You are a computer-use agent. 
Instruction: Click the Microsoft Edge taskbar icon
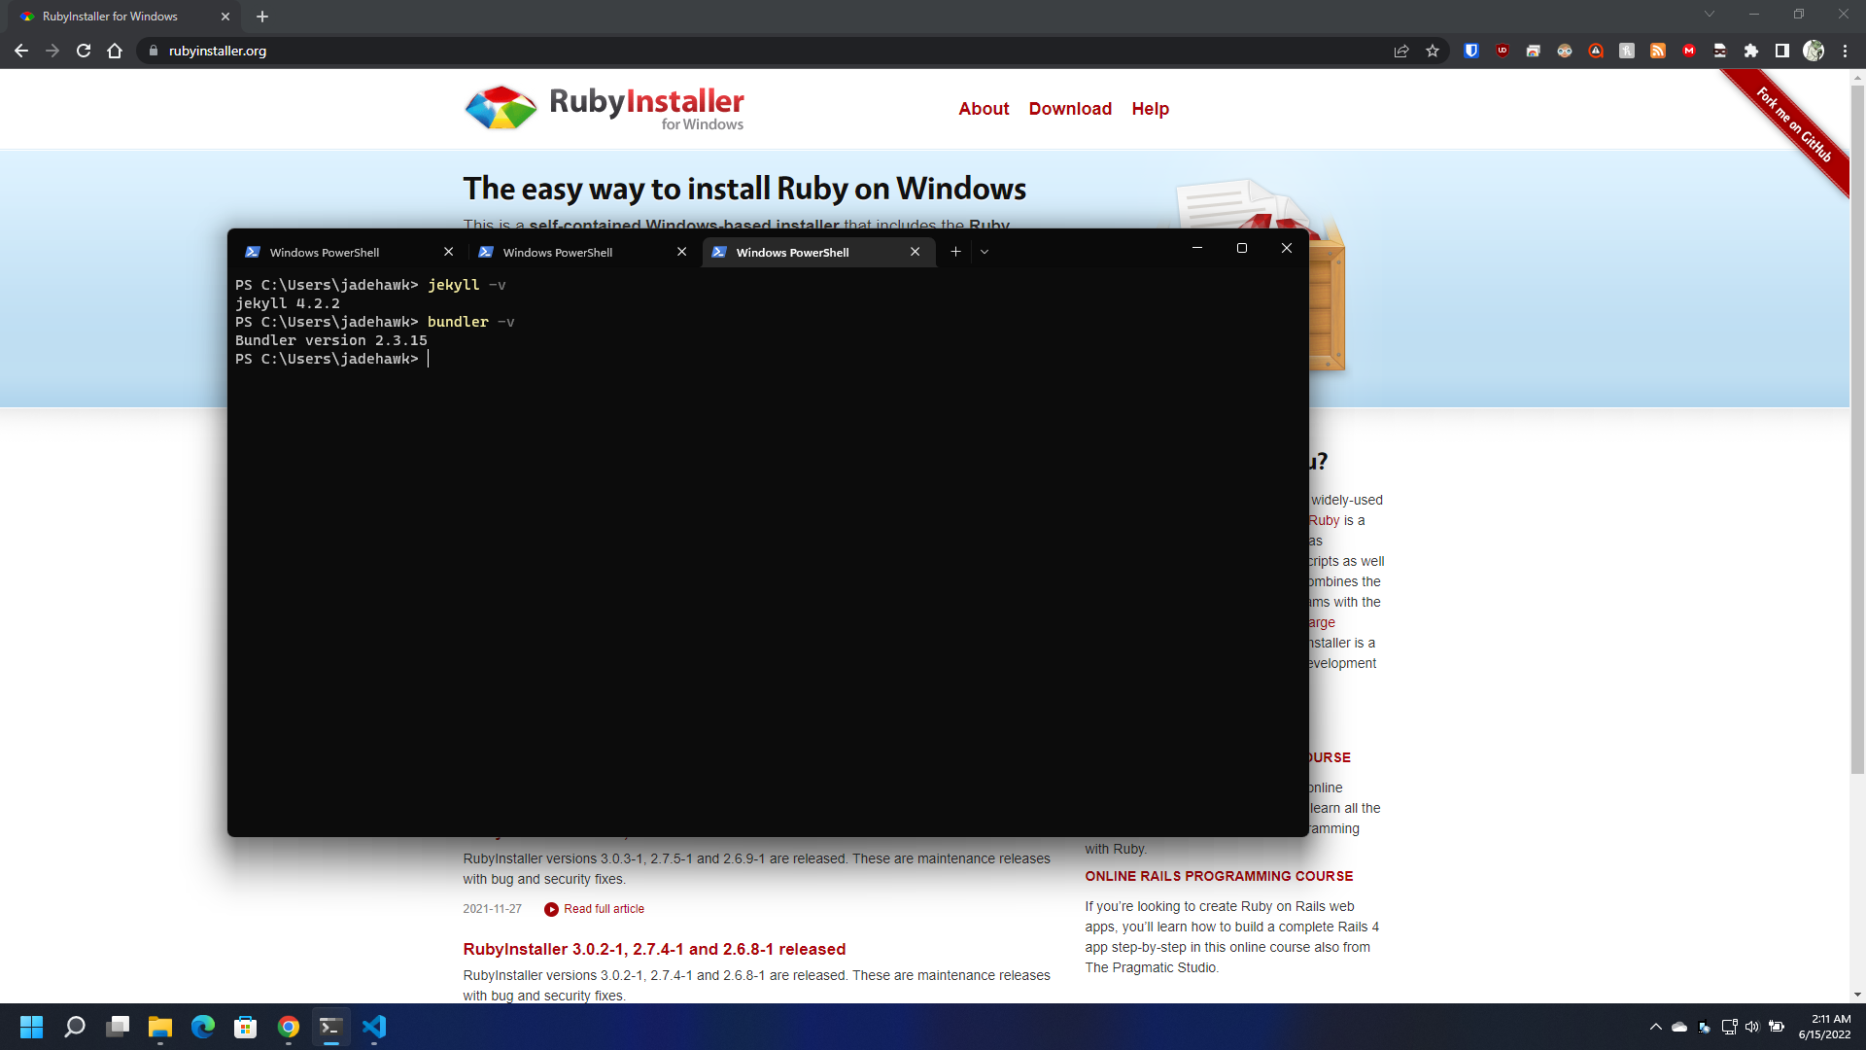pyautogui.click(x=201, y=1026)
